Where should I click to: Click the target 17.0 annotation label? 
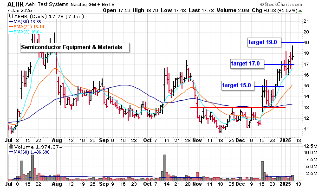(x=247, y=64)
